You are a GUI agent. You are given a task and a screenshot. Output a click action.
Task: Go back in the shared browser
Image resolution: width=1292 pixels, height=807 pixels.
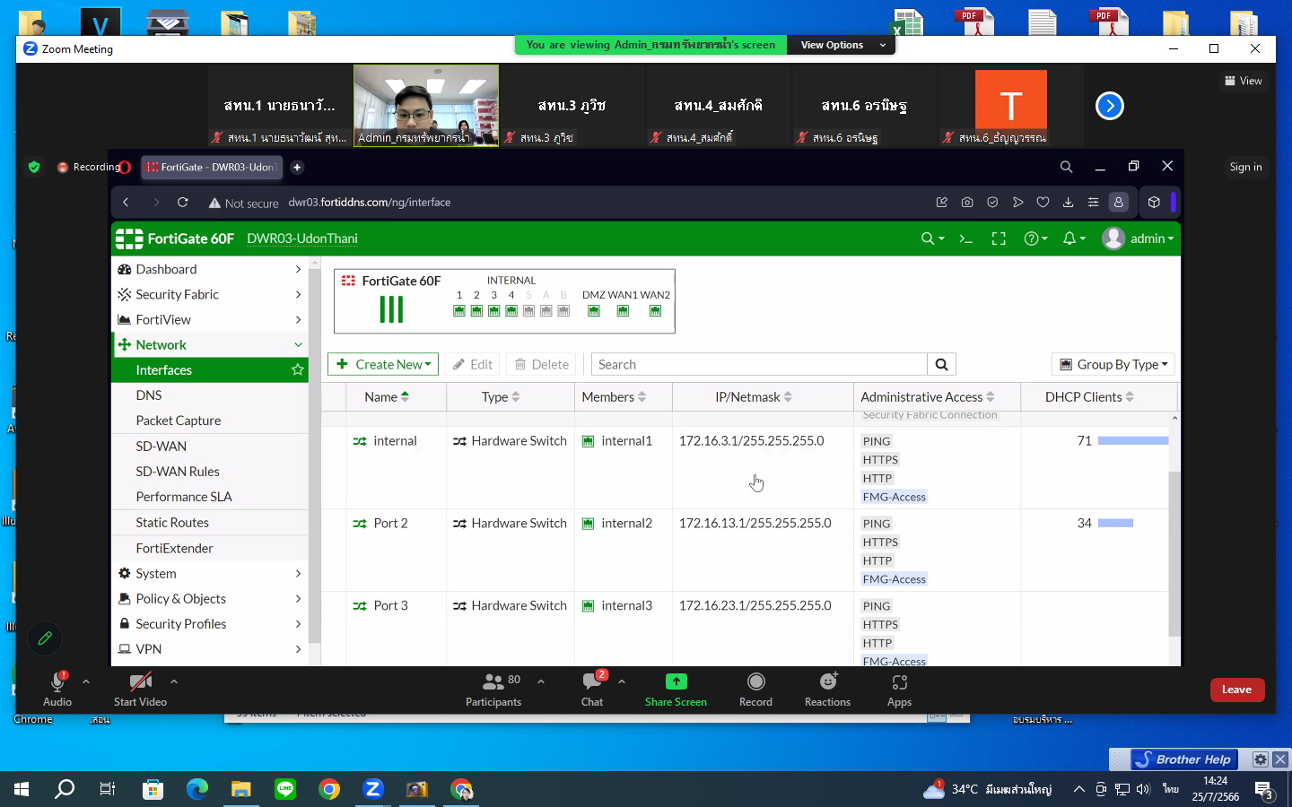pos(126,203)
